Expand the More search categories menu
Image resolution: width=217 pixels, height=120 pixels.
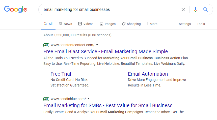(x=152, y=24)
